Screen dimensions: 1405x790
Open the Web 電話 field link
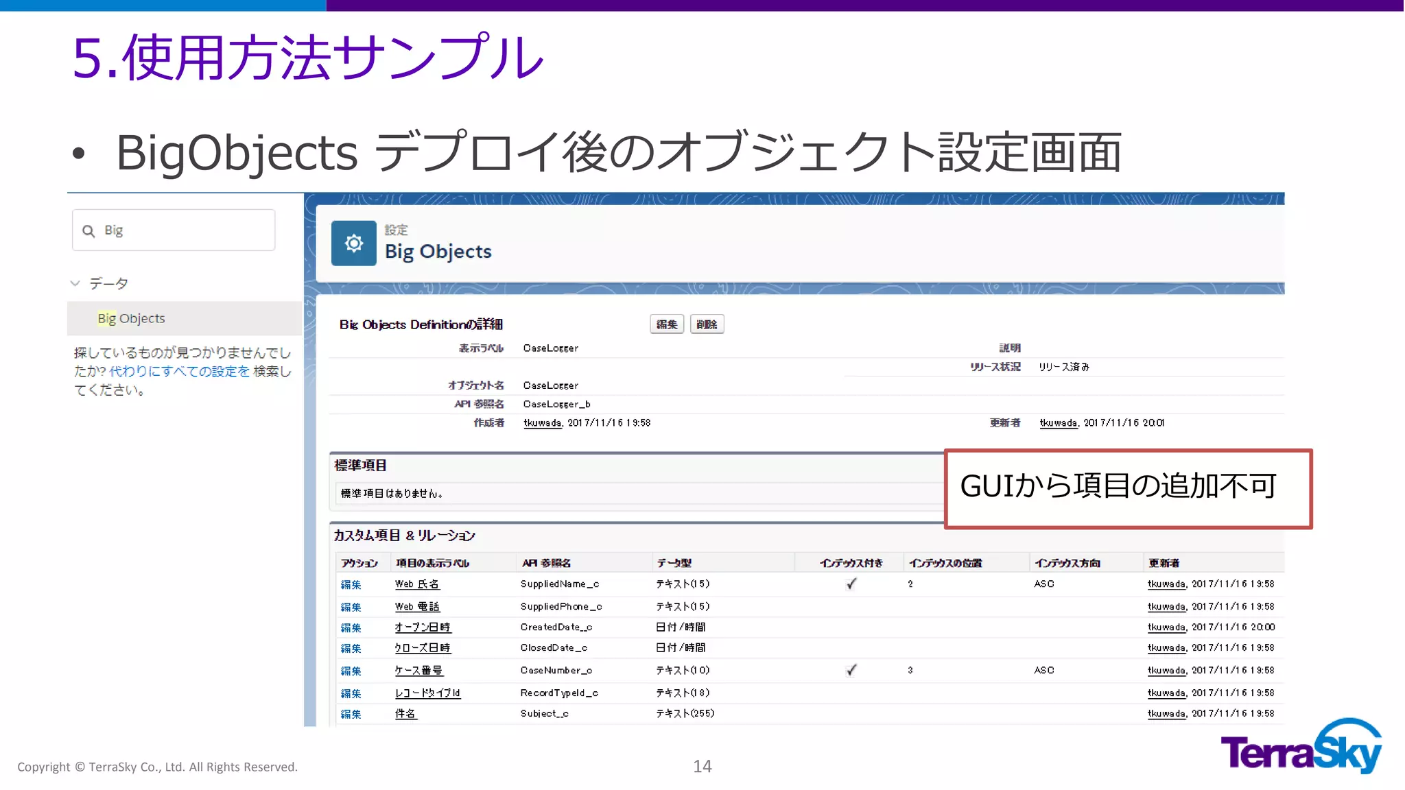417,607
